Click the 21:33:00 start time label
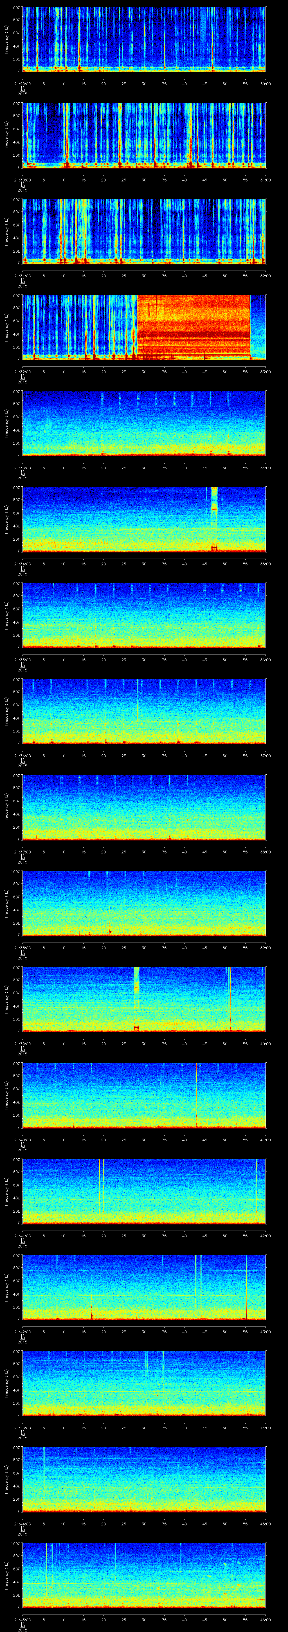This screenshot has height=1632, width=288. [x=22, y=467]
